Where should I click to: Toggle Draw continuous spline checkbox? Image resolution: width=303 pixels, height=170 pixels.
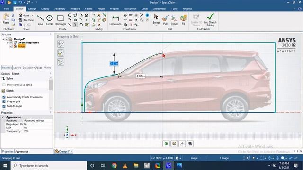(x=4, y=85)
